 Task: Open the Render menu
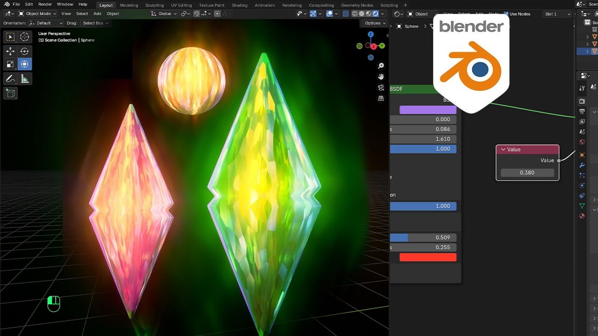click(x=45, y=4)
